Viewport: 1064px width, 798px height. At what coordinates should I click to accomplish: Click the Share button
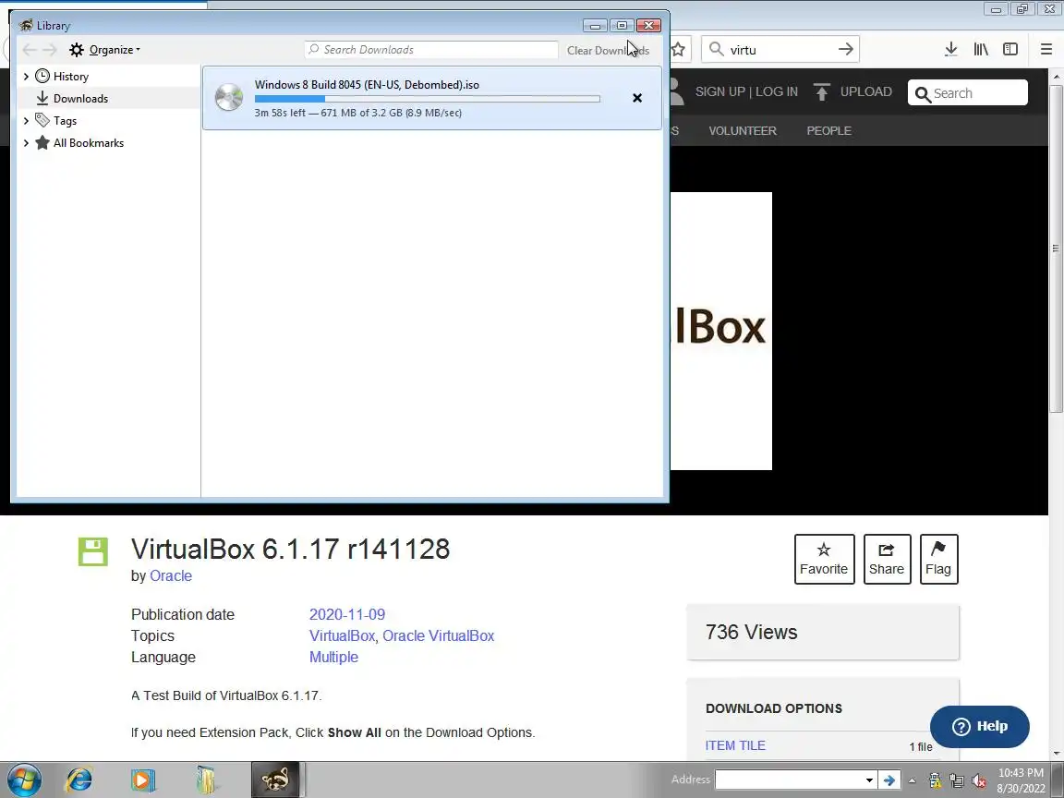pyautogui.click(x=887, y=559)
